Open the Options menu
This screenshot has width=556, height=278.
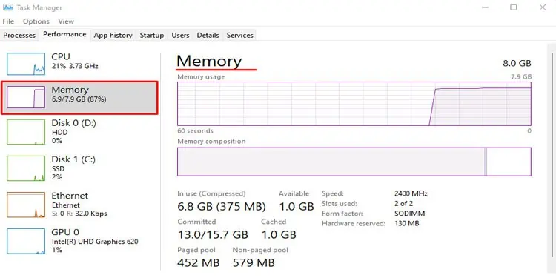[36, 21]
